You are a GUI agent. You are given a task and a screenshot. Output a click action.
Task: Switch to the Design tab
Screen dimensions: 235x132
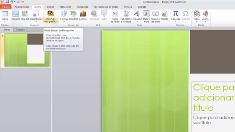pos(51,7)
